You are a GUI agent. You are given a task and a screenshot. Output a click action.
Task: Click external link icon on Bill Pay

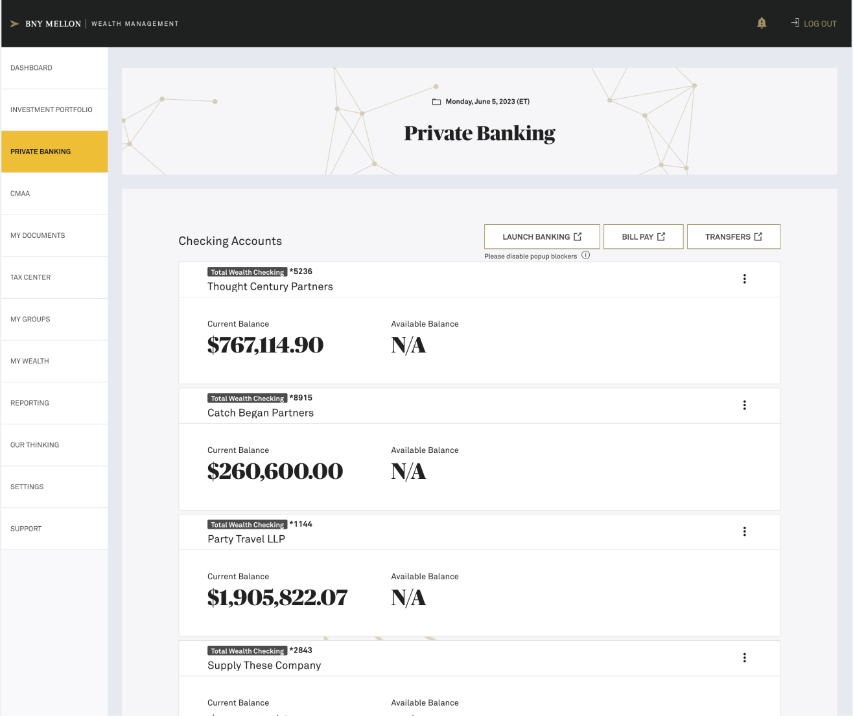(x=661, y=237)
